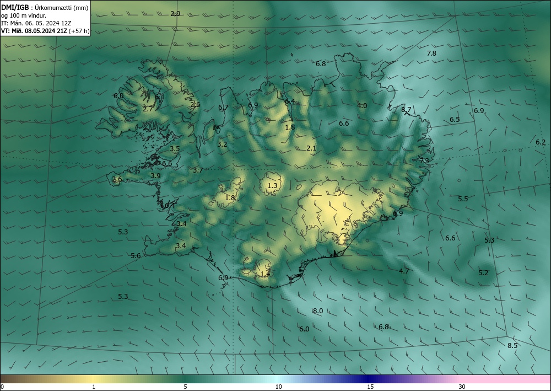Click the 3.5 value label

[x=175, y=149]
